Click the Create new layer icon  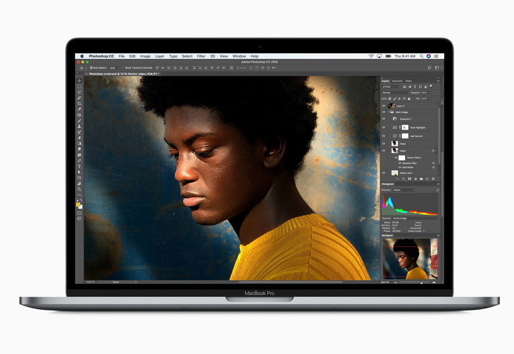[427, 179]
